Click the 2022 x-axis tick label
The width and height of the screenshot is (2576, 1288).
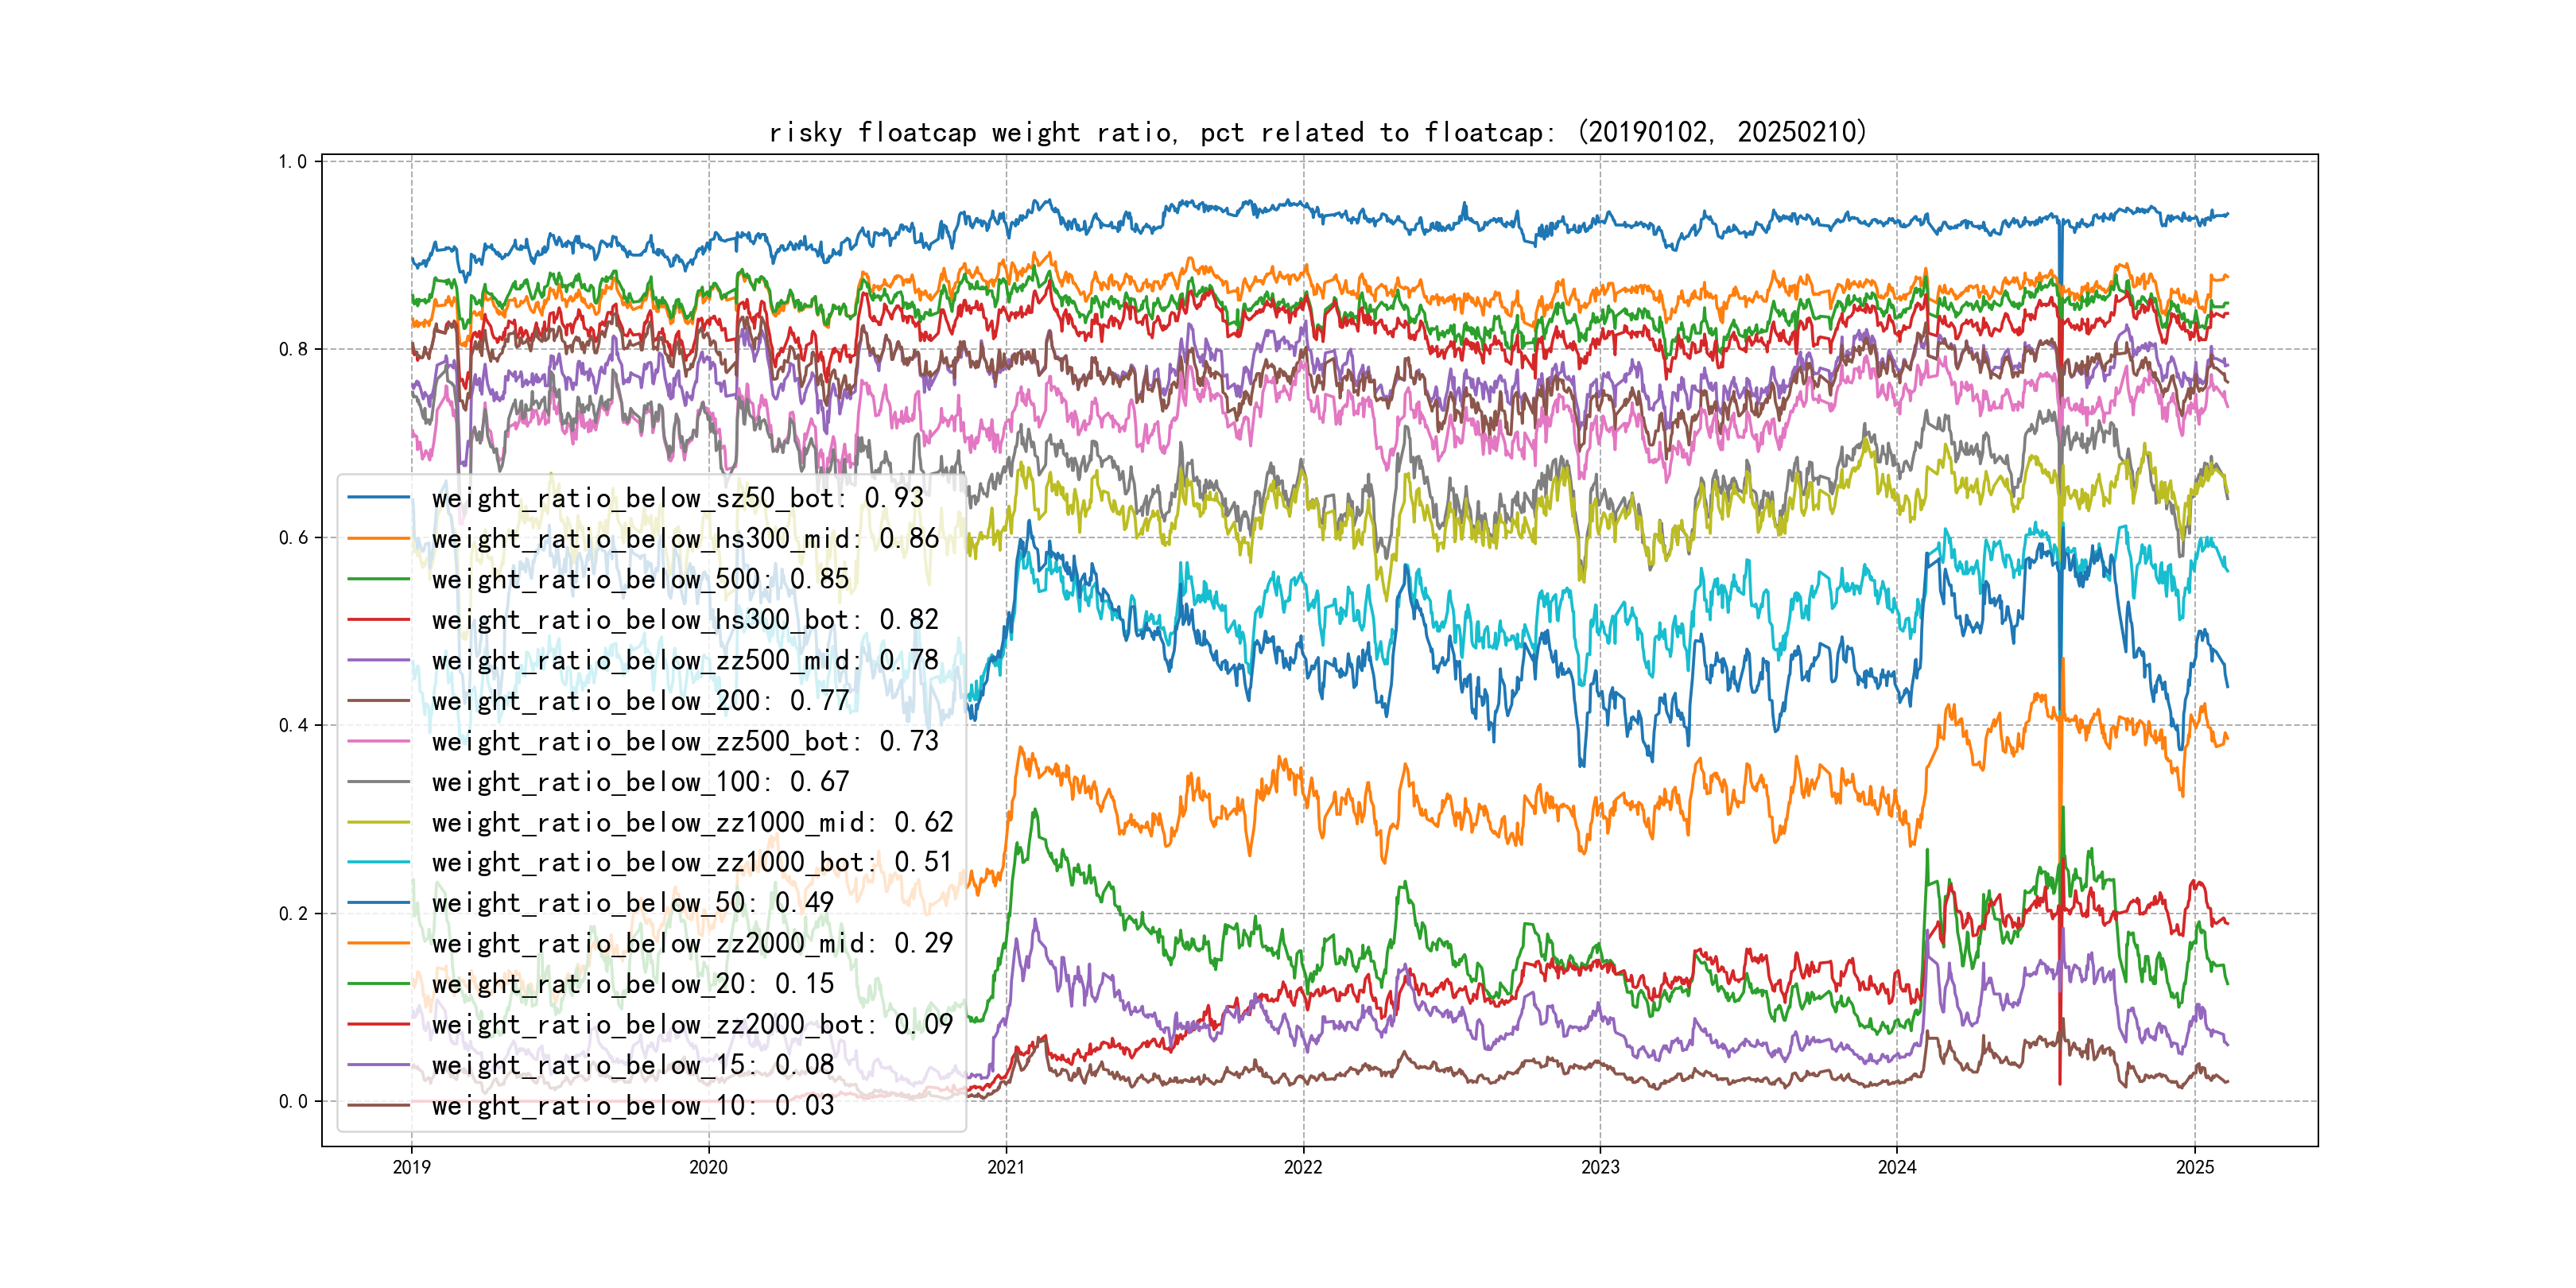pos(1302,1167)
